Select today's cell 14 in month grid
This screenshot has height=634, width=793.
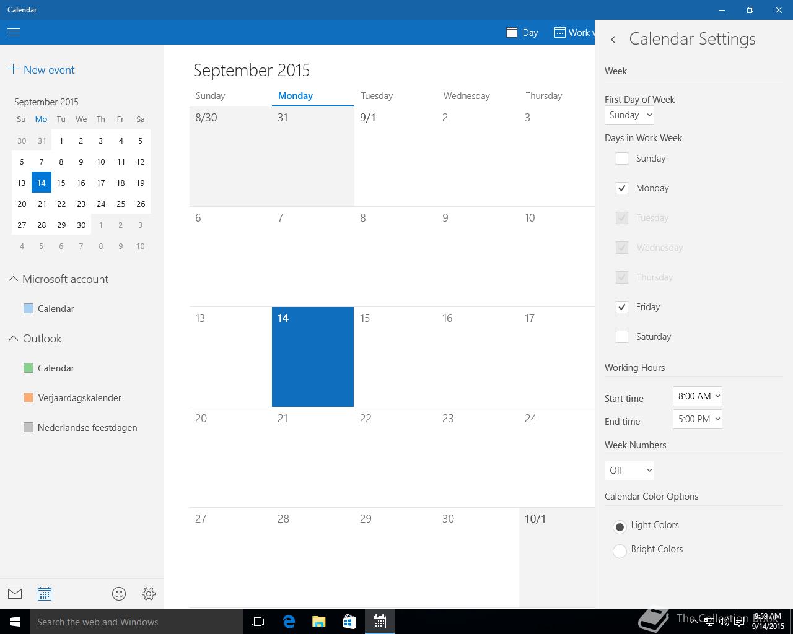pos(313,357)
